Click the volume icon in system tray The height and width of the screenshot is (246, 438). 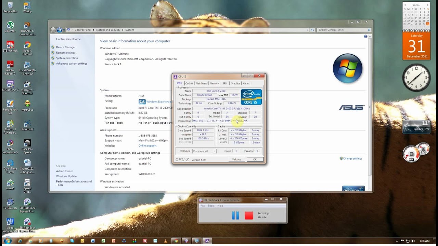[x=413, y=241]
